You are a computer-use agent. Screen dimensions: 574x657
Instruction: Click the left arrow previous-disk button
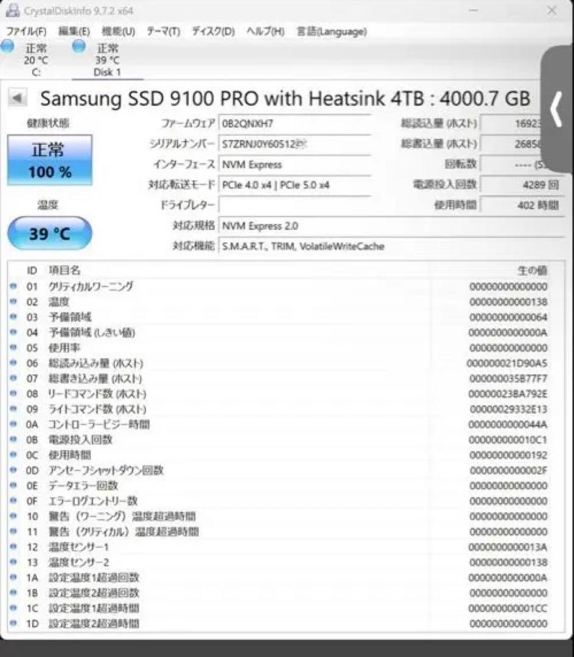17,97
